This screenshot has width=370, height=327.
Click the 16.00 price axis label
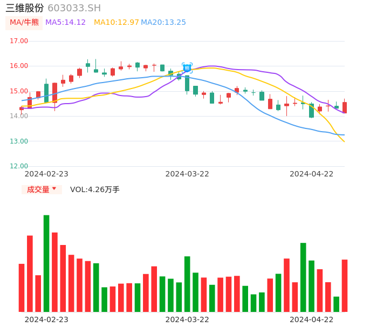coord(19,66)
